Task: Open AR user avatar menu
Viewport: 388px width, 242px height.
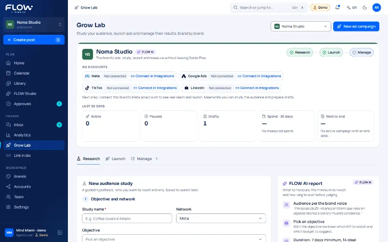Action: (377, 7)
